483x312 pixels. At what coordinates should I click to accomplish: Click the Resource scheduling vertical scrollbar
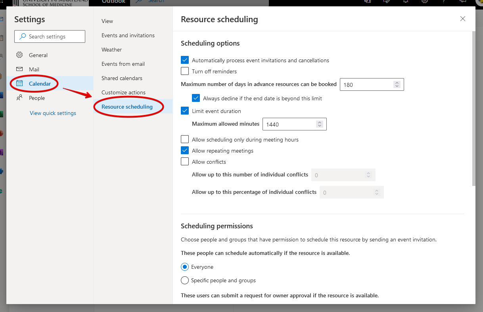(473, 109)
